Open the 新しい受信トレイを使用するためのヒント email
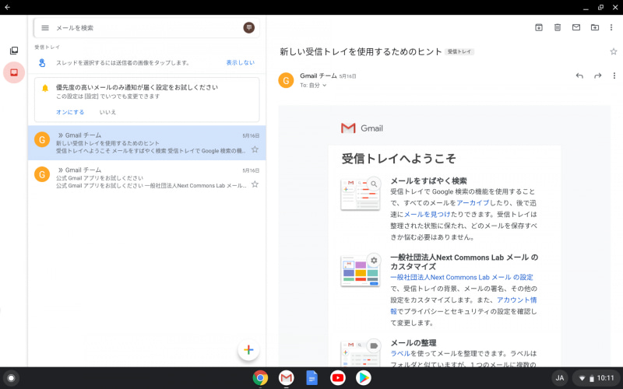This screenshot has width=623, height=389. point(147,143)
